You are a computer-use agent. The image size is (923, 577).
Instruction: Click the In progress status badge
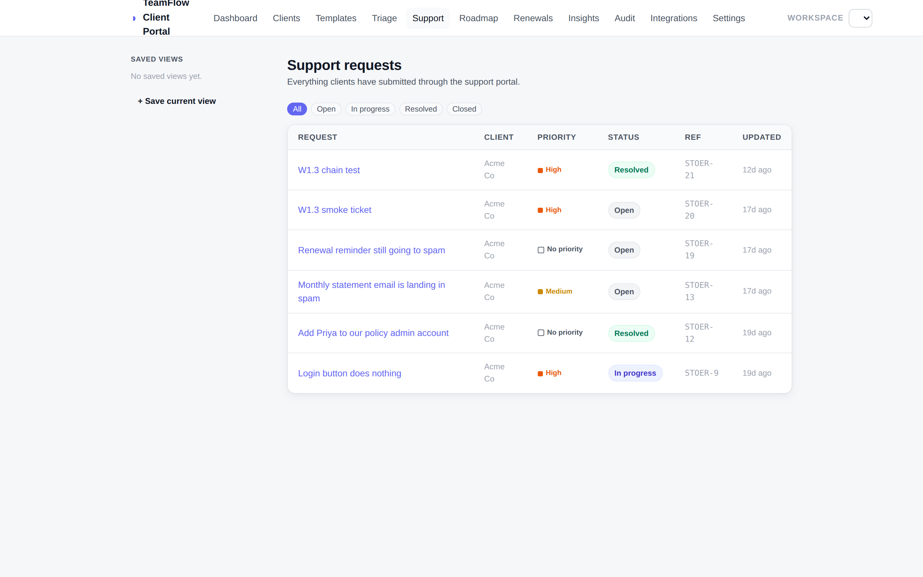coord(635,373)
